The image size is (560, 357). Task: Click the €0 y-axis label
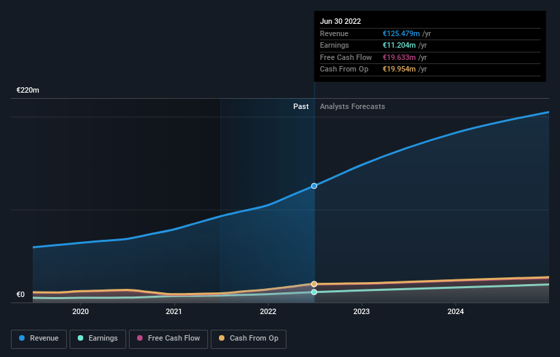coord(20,294)
